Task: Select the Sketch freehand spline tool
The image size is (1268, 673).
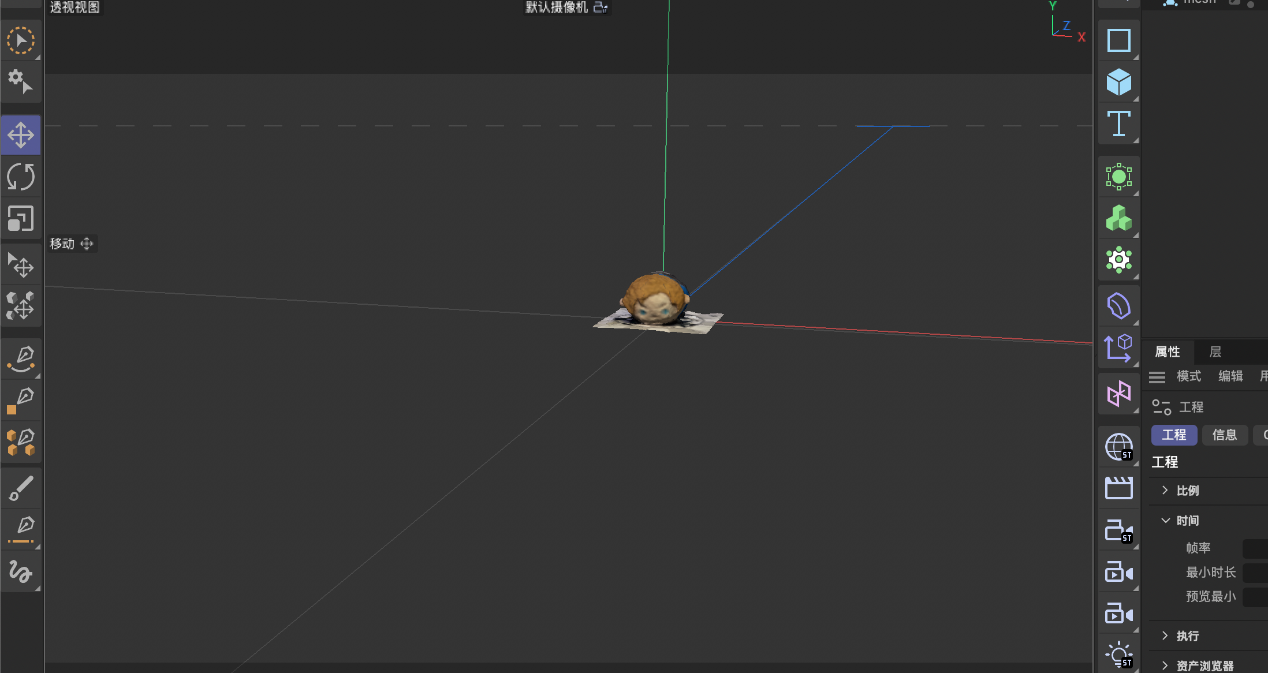Action: click(21, 571)
